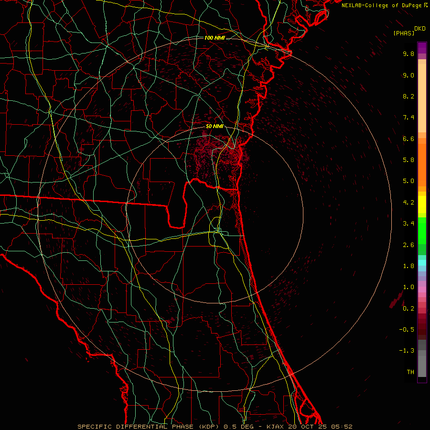This screenshot has height=430, width=430.
Task: Pick the bright yellow color bar segment
Action: pos(422,204)
